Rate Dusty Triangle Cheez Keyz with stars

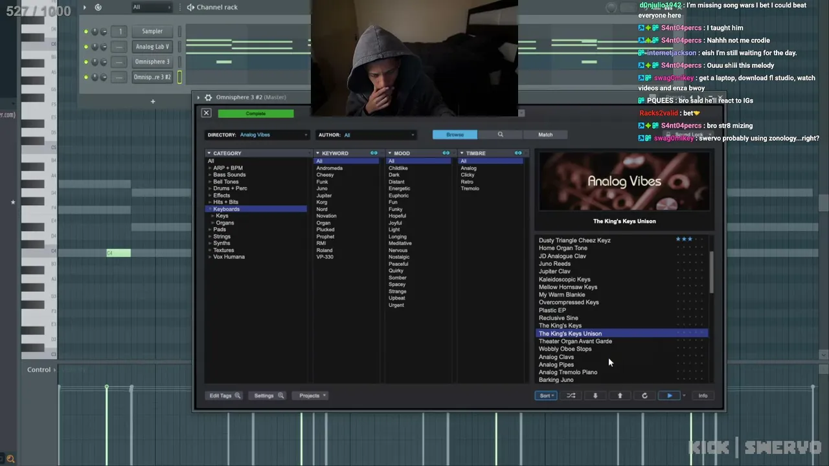point(690,239)
